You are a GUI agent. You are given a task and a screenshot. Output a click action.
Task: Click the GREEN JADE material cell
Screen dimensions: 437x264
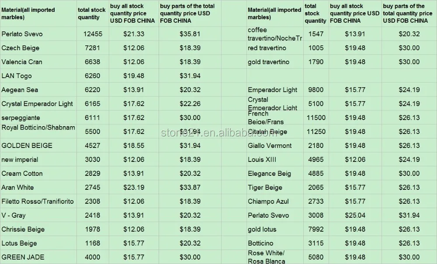click(x=23, y=257)
